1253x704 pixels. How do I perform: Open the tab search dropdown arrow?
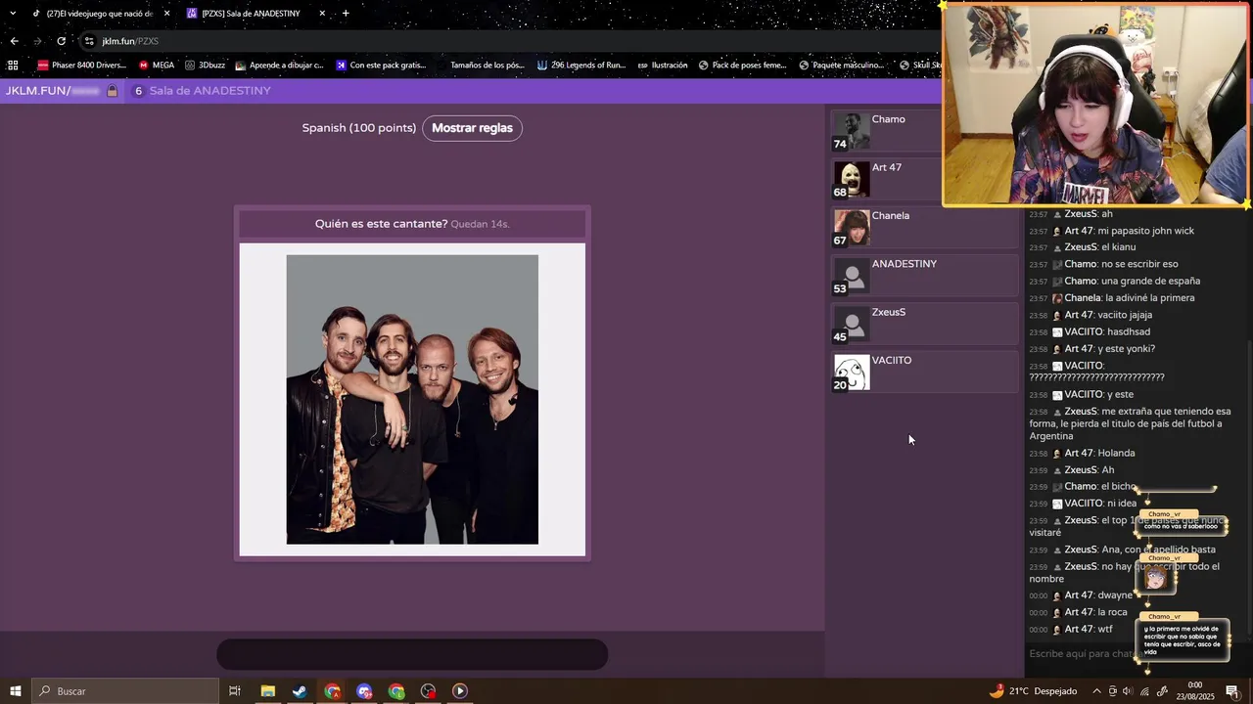pos(13,14)
